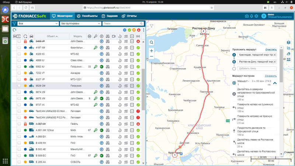Tick the checkbox for 4328 КС
Viewport: 295px width, 166px height.
19,54
